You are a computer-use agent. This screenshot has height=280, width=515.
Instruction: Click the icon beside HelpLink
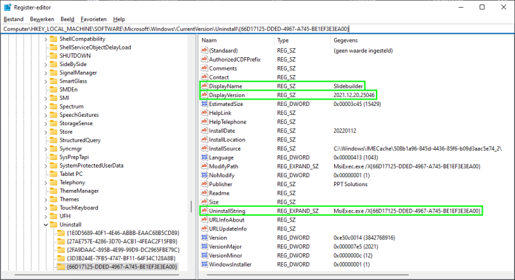(204, 112)
